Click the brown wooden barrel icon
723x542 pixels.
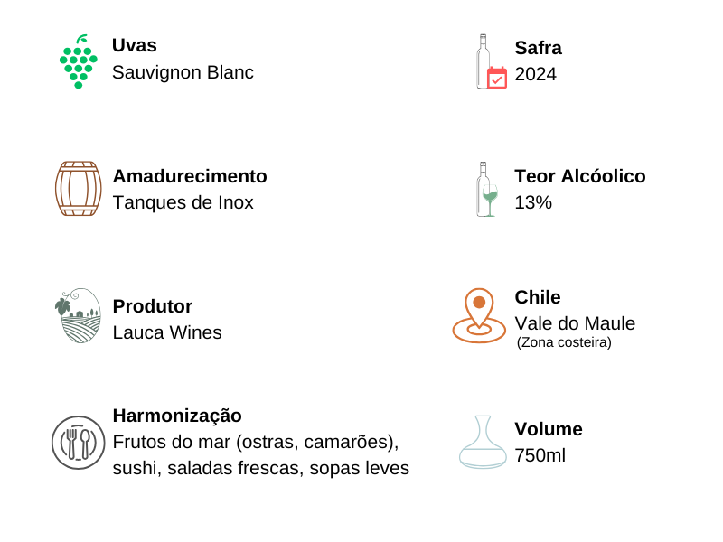(78, 189)
